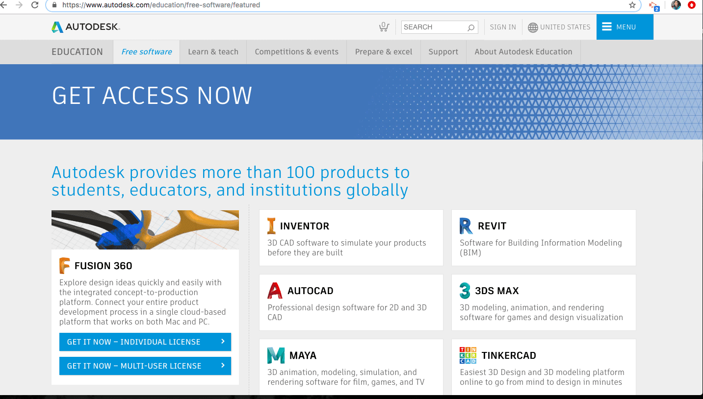Click the Fusion 360 product icon
703x399 pixels.
[x=64, y=266]
